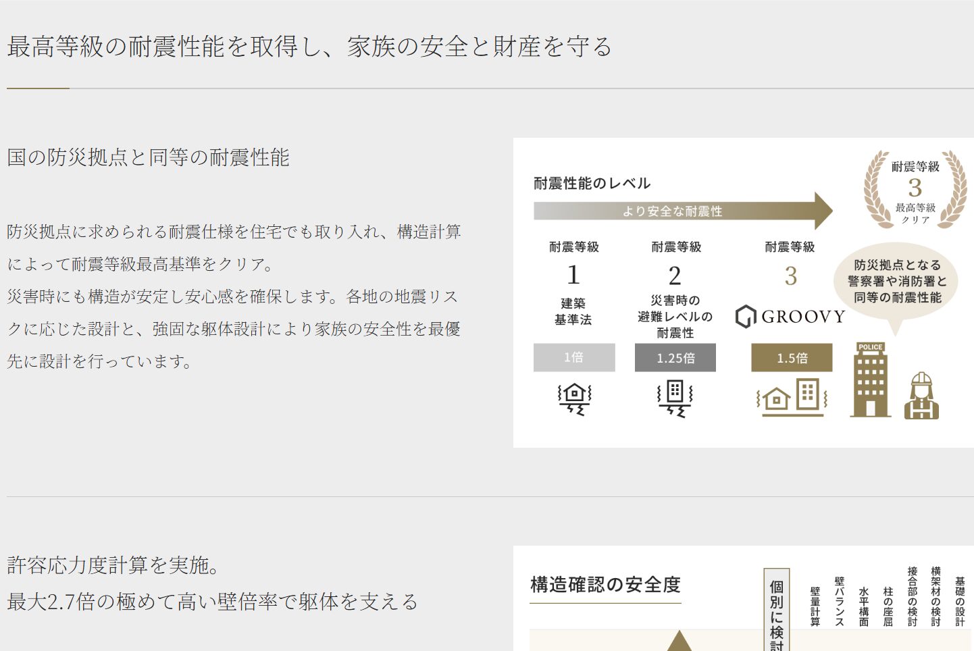Select the light gray 1倍 box
This screenshot has width=974, height=651.
tap(574, 357)
